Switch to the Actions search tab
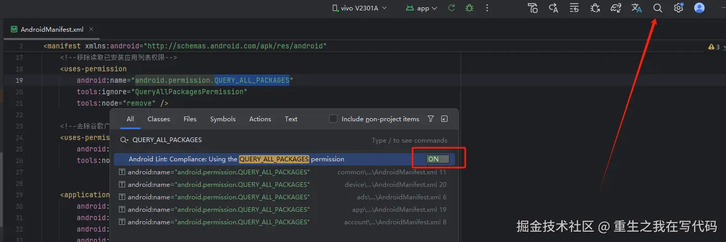 (260, 119)
